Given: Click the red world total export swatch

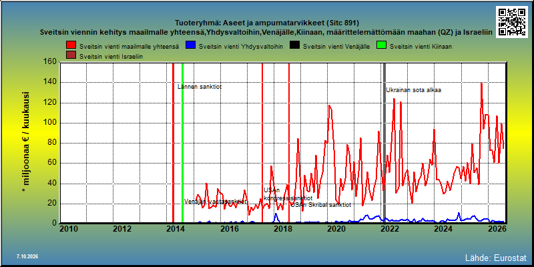Looking at the screenshot, I should (71, 46).
